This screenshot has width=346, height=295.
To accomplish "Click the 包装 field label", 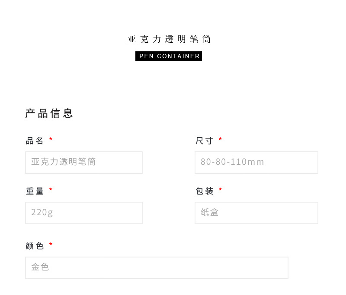I will (x=204, y=191).
